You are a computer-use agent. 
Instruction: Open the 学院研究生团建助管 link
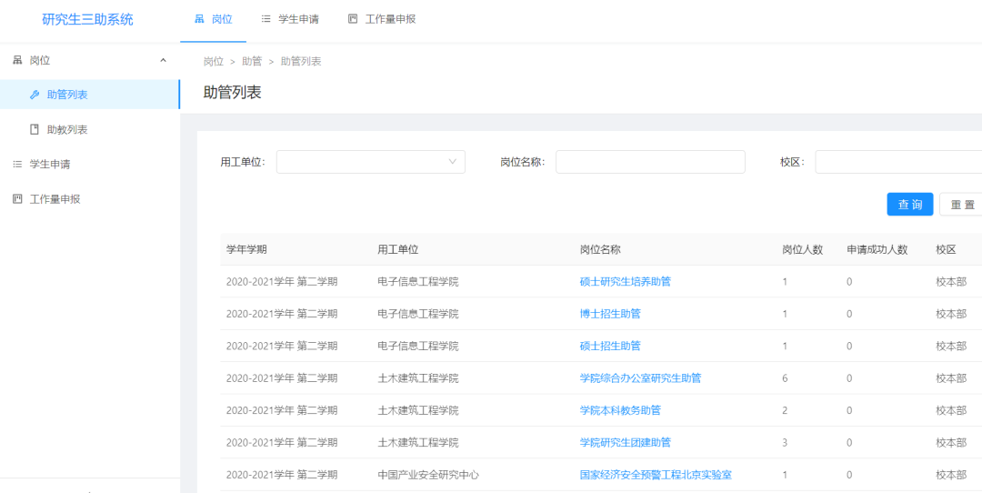(625, 442)
